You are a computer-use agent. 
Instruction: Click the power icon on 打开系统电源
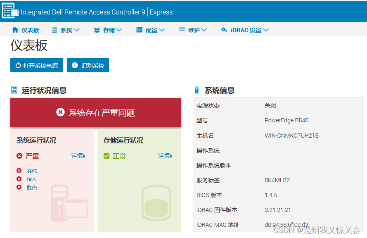point(18,65)
